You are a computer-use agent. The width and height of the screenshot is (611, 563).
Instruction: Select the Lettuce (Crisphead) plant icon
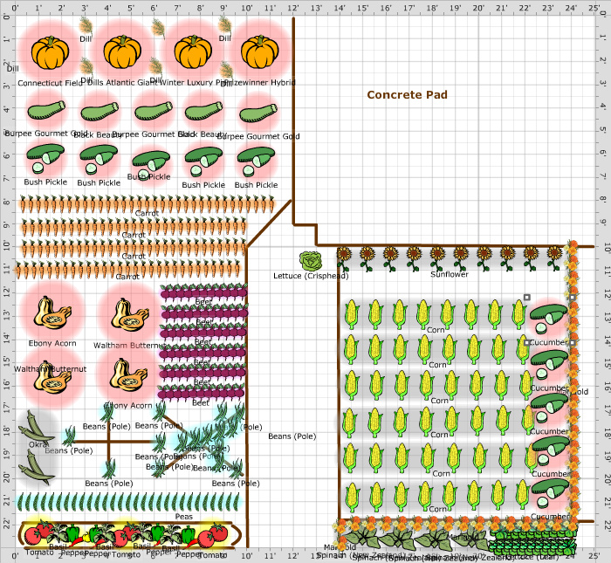click(x=310, y=260)
